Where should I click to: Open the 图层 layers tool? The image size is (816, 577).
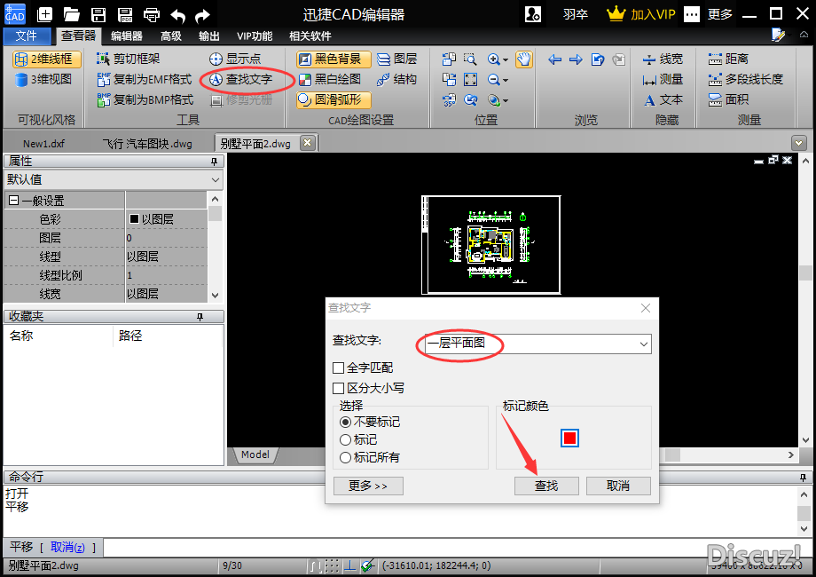(x=396, y=59)
